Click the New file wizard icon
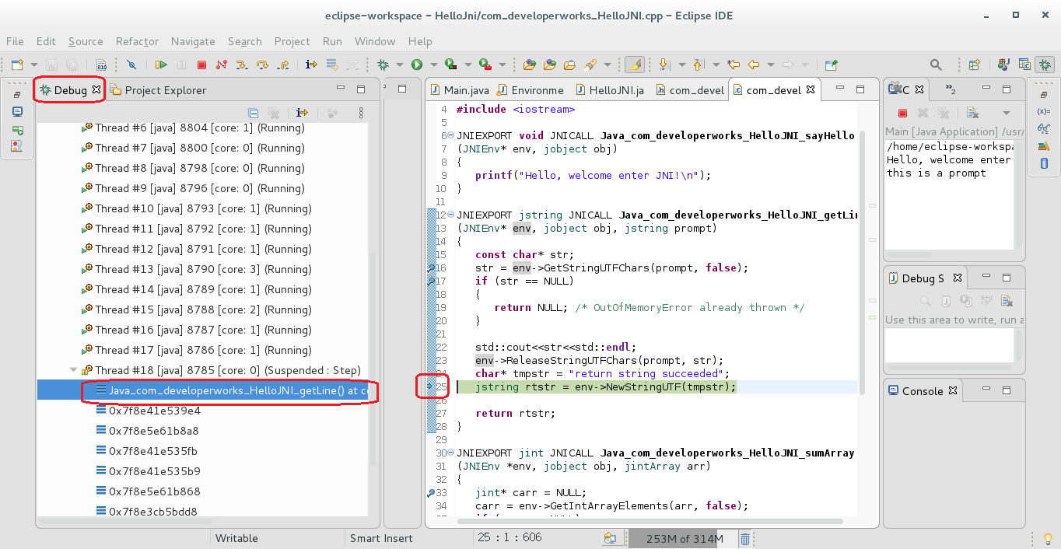1061x549 pixels. coord(17,65)
